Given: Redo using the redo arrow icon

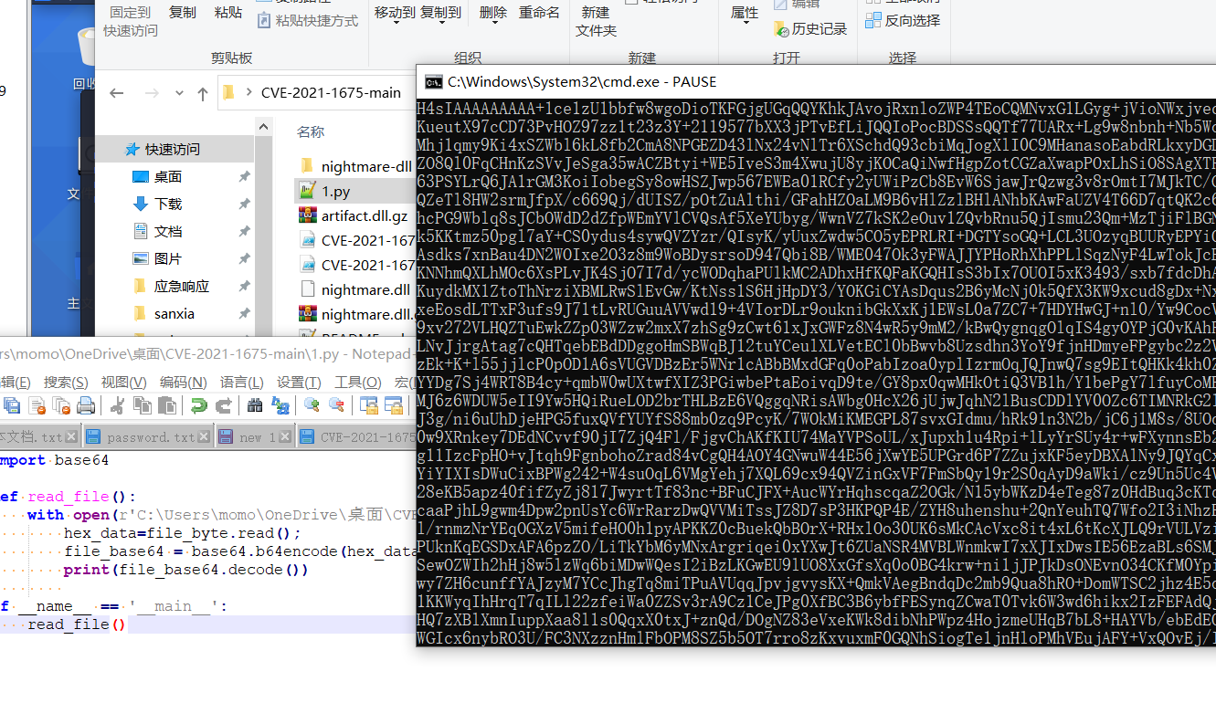Looking at the screenshot, I should pos(223,406).
